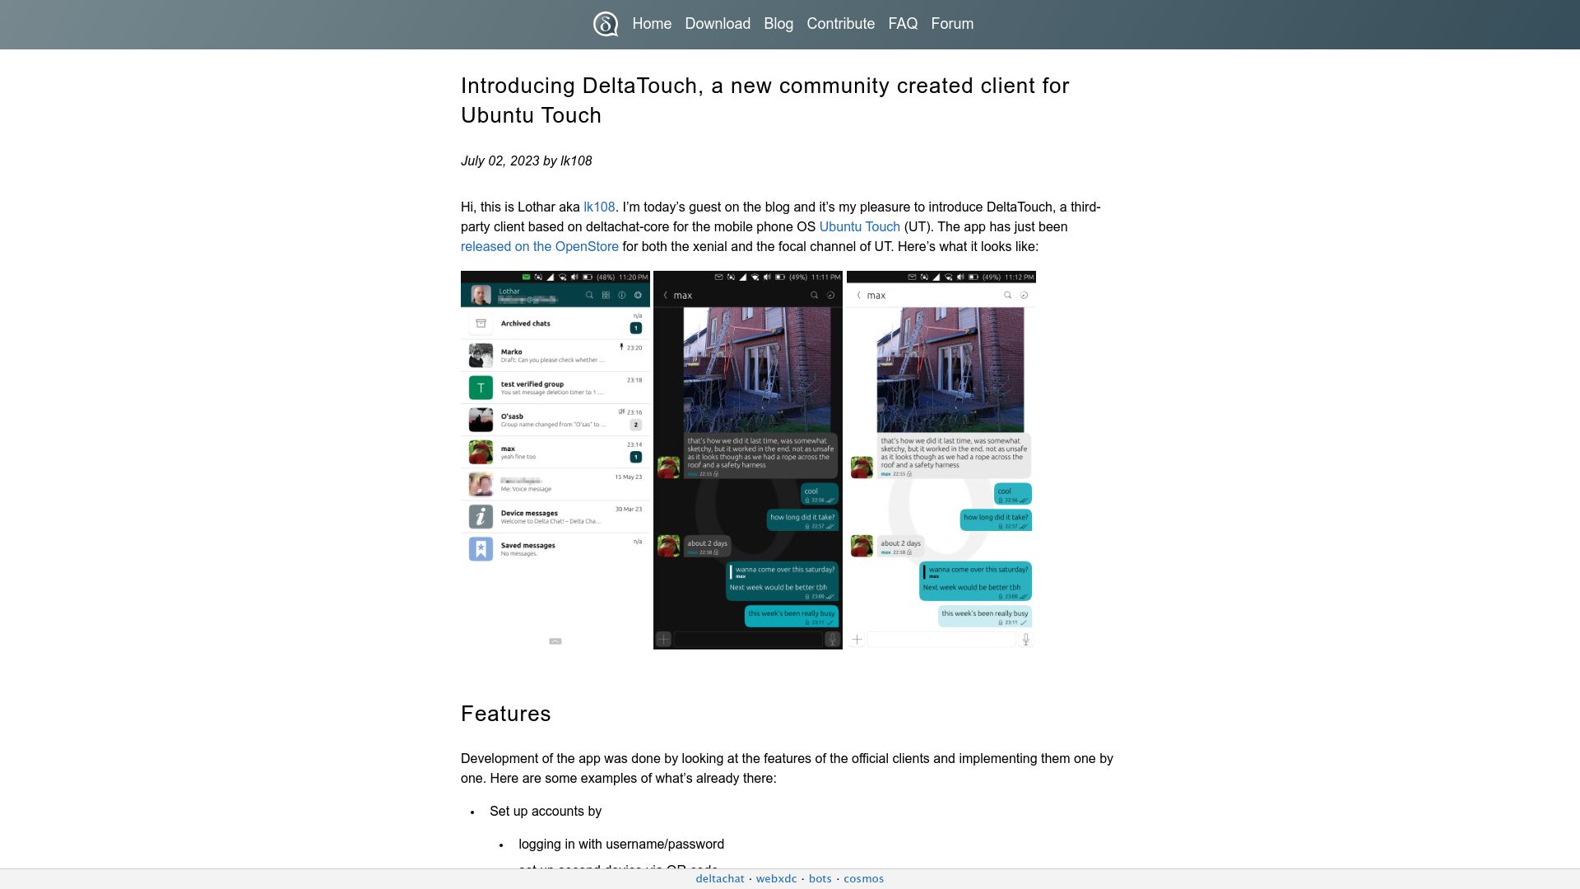Click the 'July 02, 2023 by lk108' byline
This screenshot has height=889, width=1580.
point(526,161)
